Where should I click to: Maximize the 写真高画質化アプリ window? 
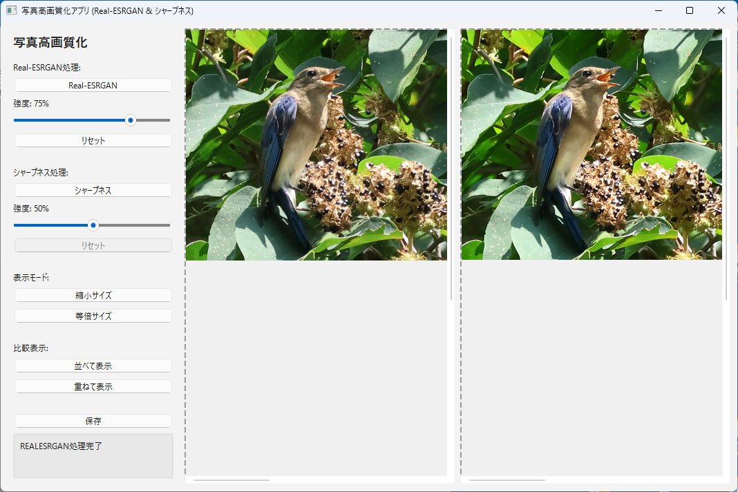click(x=690, y=10)
